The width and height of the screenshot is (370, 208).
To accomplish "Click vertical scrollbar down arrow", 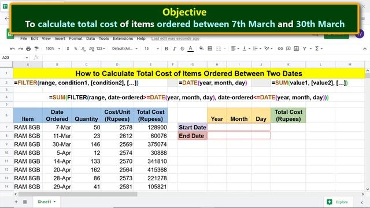I will click(x=368, y=189).
